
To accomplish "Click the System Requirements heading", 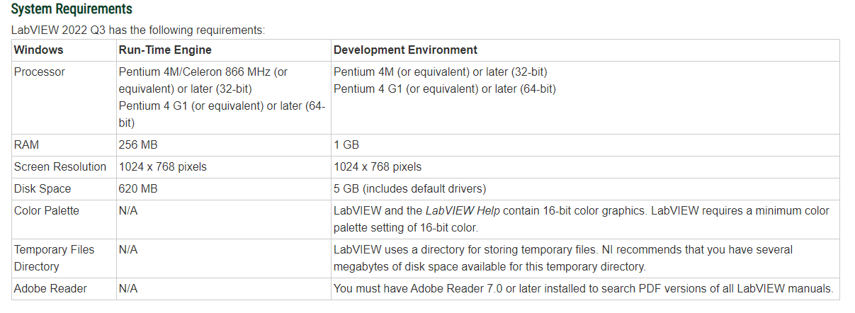I will [72, 9].
